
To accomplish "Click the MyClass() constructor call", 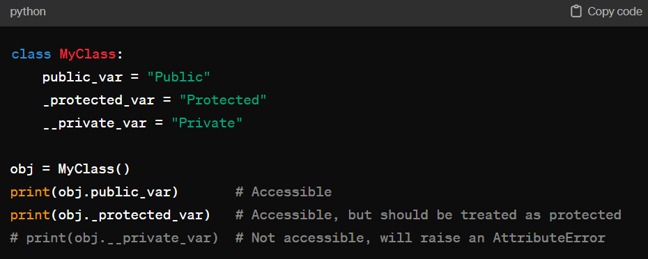I will click(x=94, y=169).
